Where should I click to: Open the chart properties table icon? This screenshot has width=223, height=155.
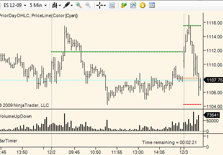click(x=152, y=5)
